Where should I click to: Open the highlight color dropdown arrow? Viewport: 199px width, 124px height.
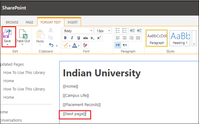click(x=69, y=46)
